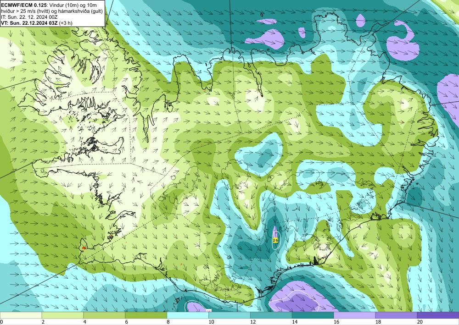Screen dimensions: 459x325
Task: Click the yellow 26 gust label
Action: [275, 240]
